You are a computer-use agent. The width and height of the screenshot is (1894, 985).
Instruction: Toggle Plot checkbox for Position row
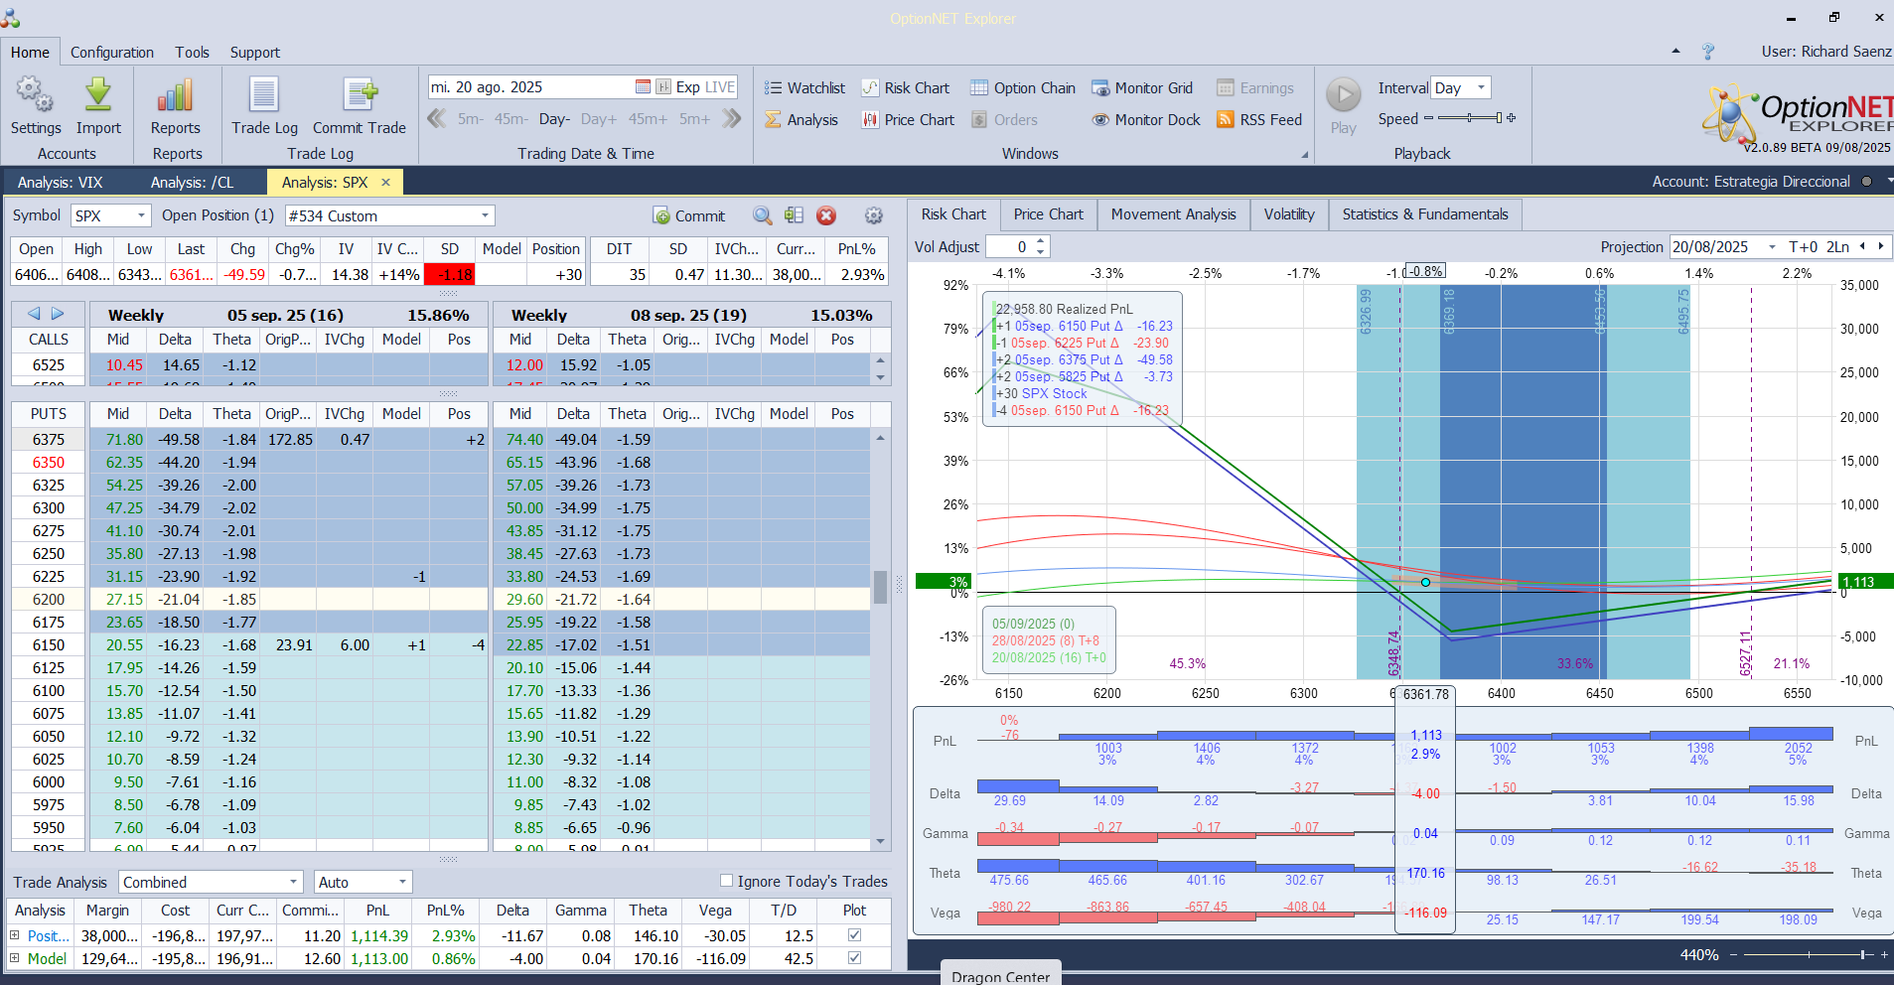[854, 935]
